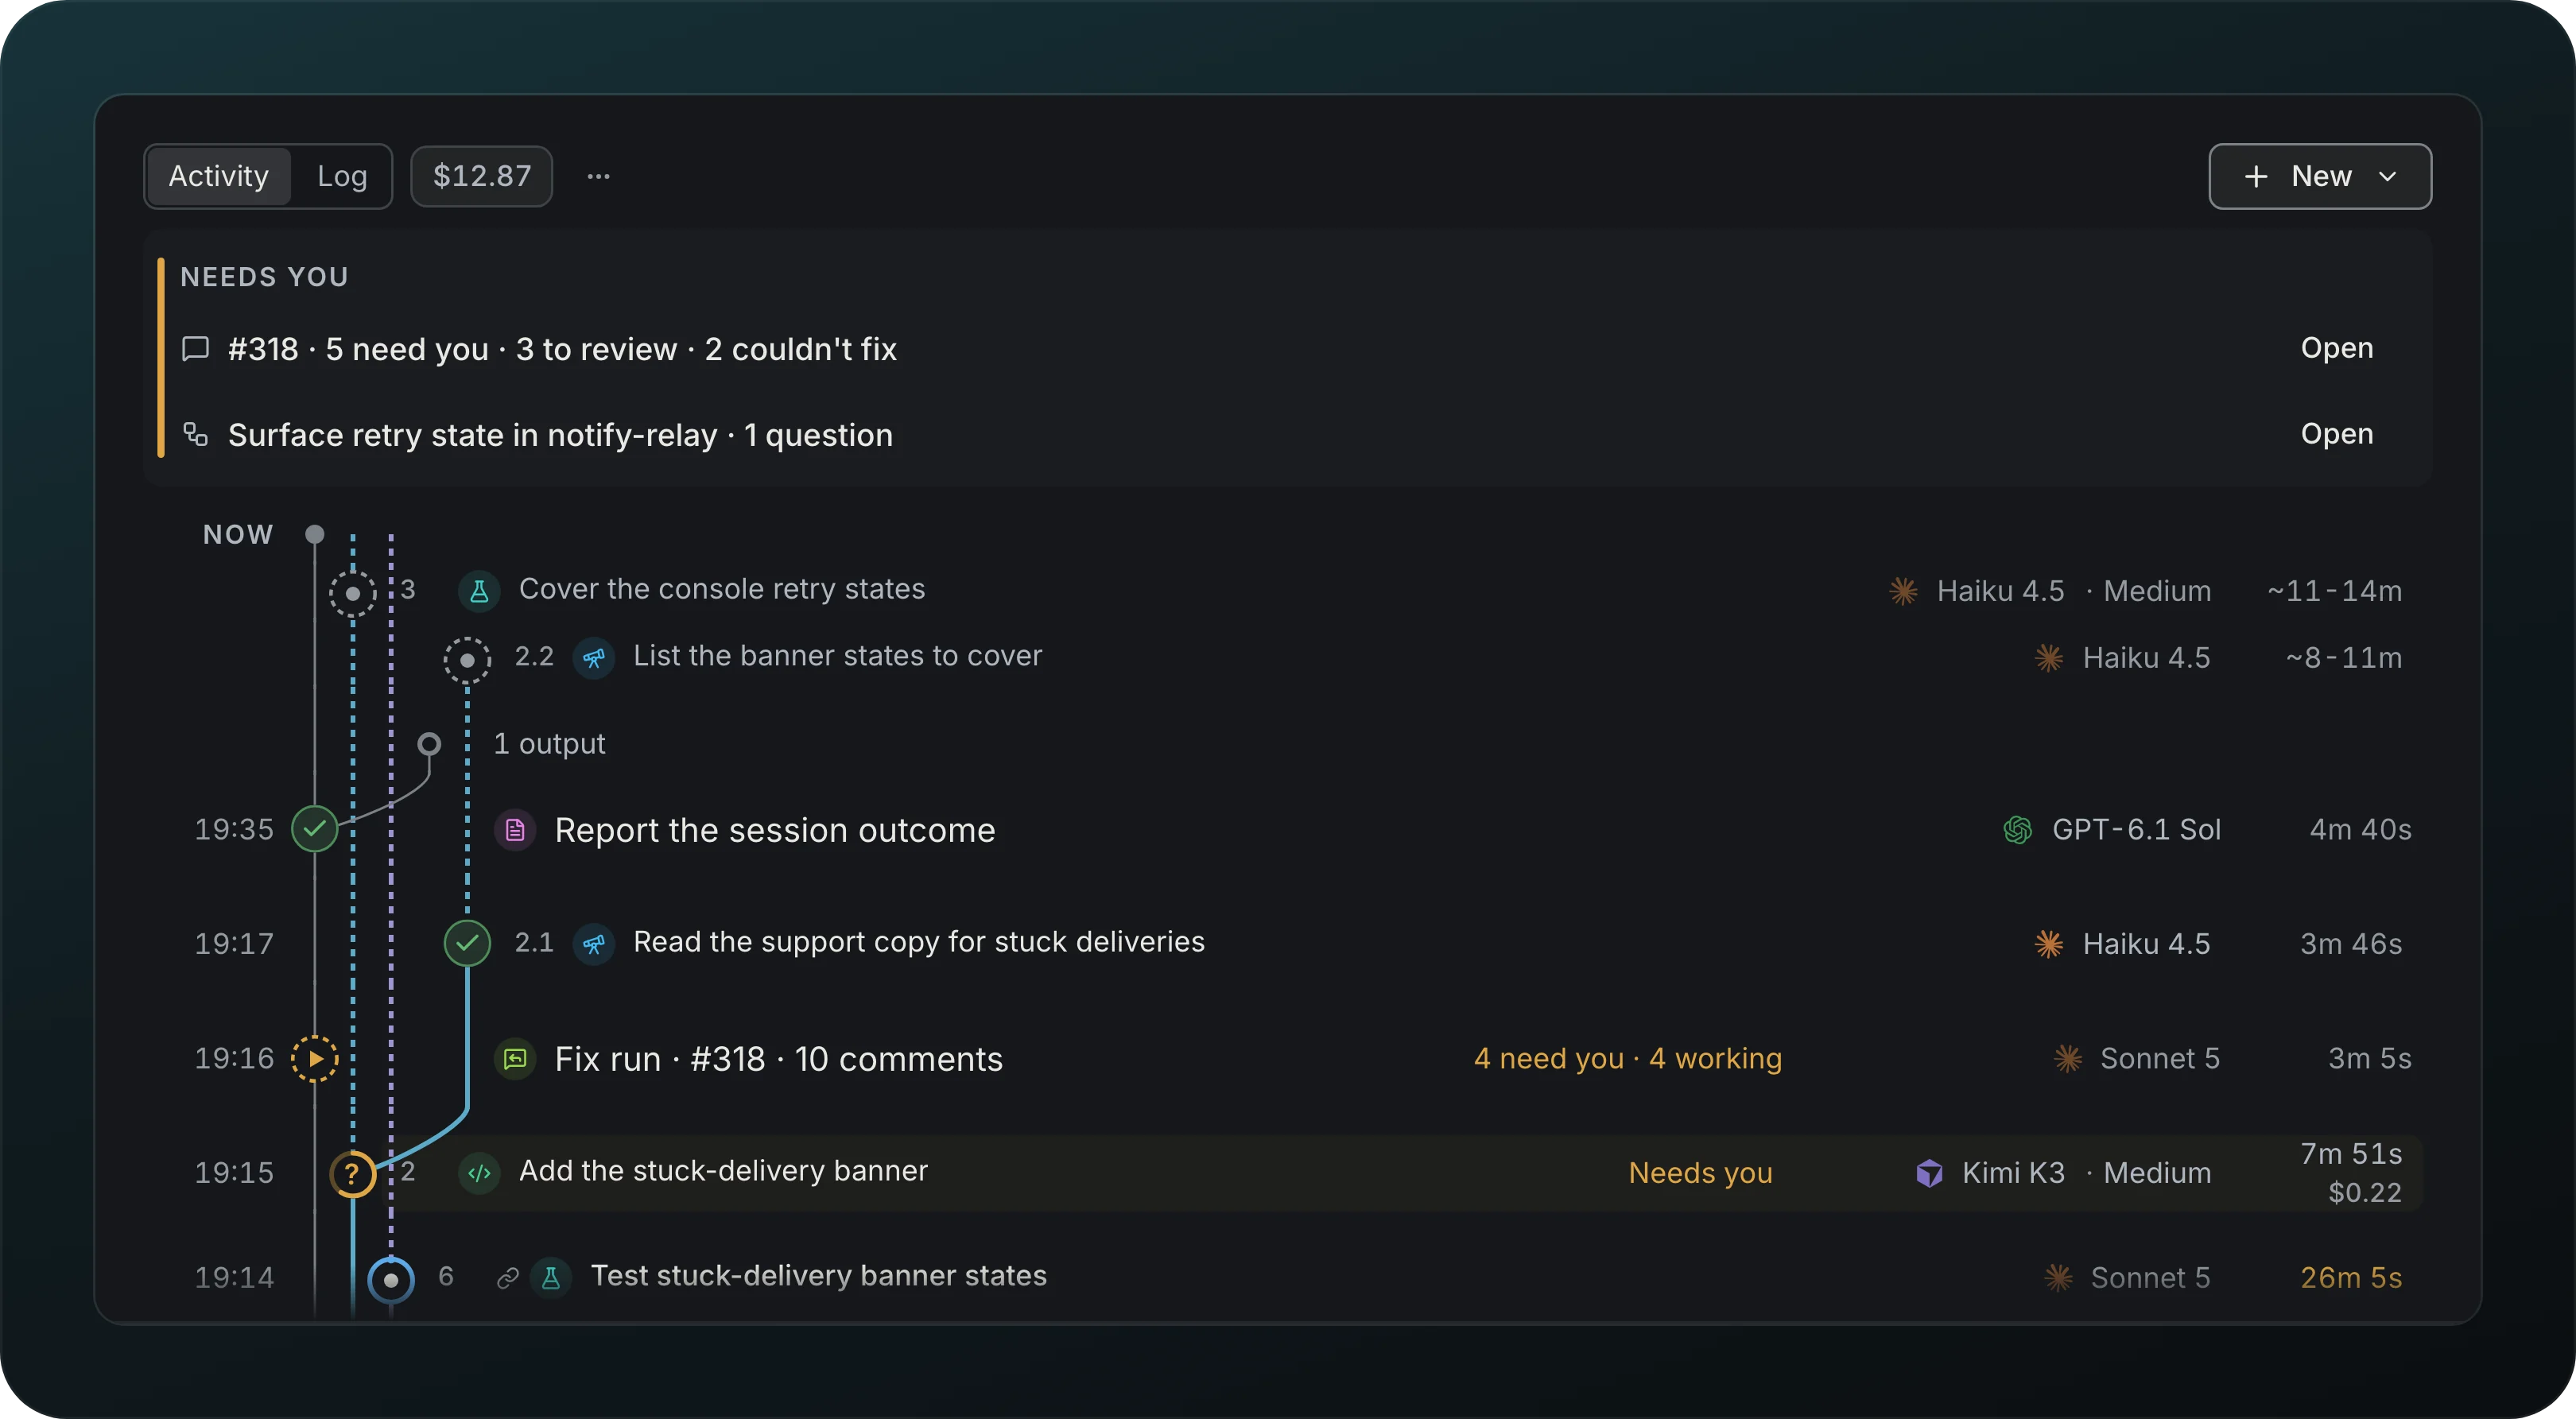Open the three-dot more options menu

pyautogui.click(x=598, y=176)
